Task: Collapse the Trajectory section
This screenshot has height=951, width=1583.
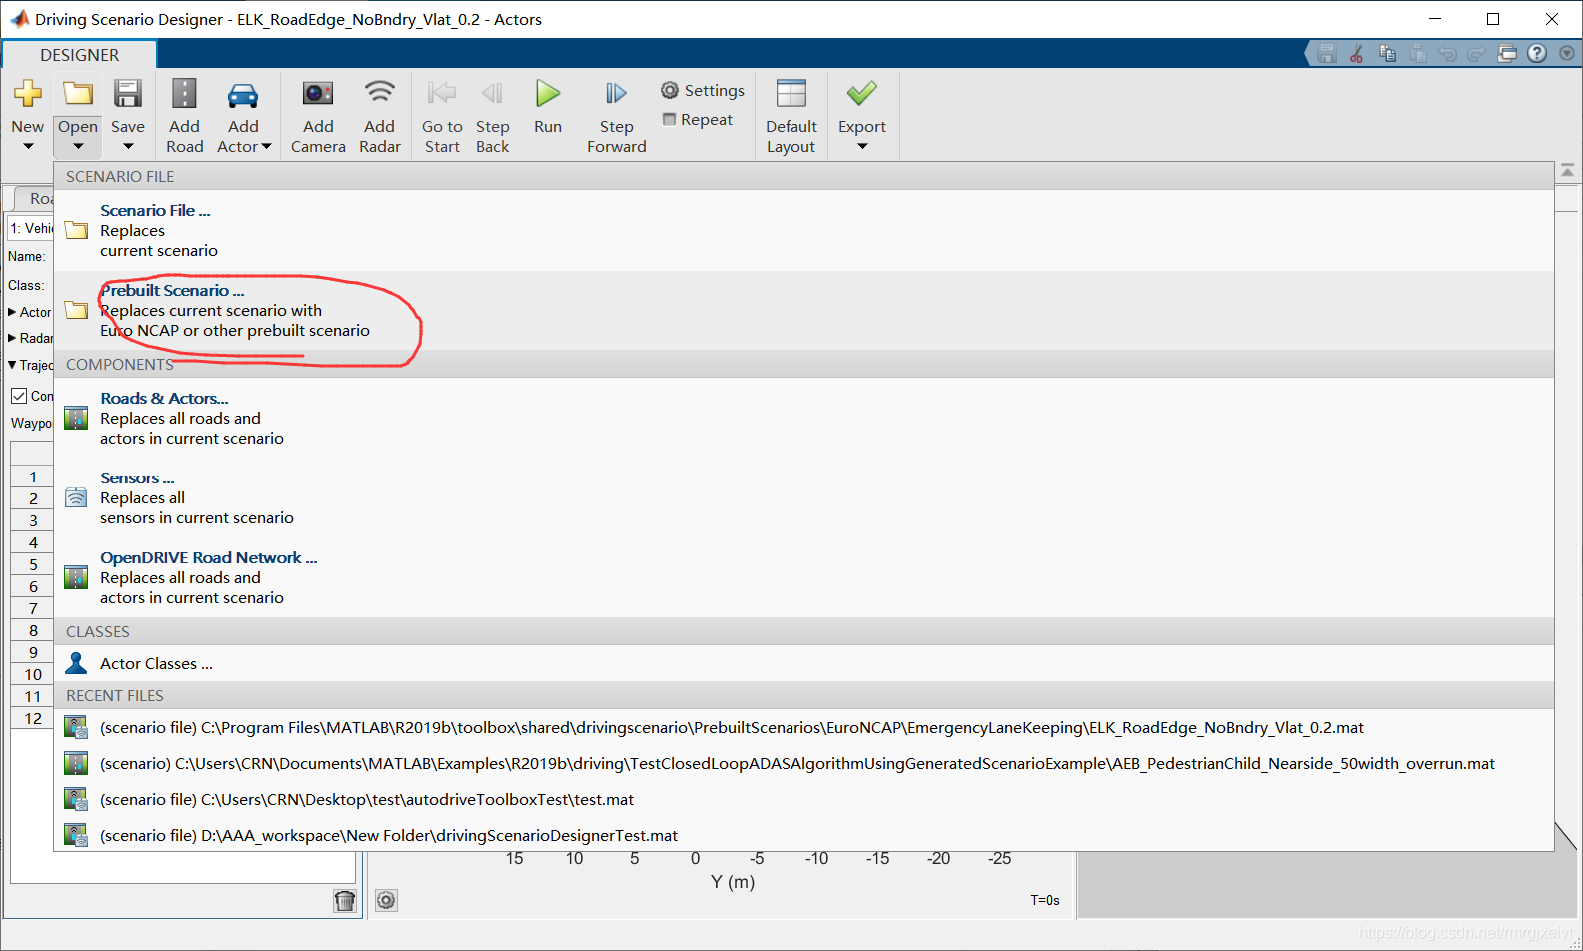Action: [x=12, y=365]
